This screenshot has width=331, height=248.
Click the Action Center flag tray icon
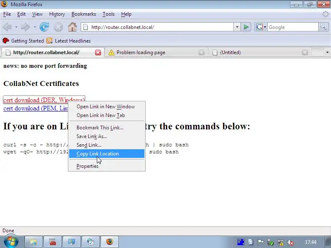[x=261, y=242]
